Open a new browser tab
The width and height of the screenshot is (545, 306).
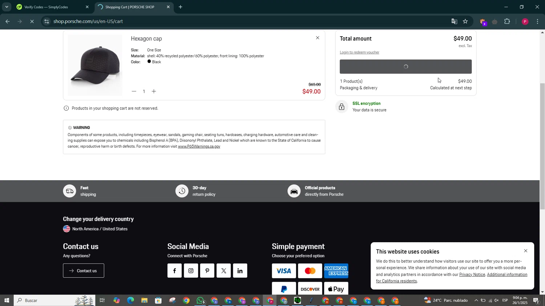coord(181,7)
